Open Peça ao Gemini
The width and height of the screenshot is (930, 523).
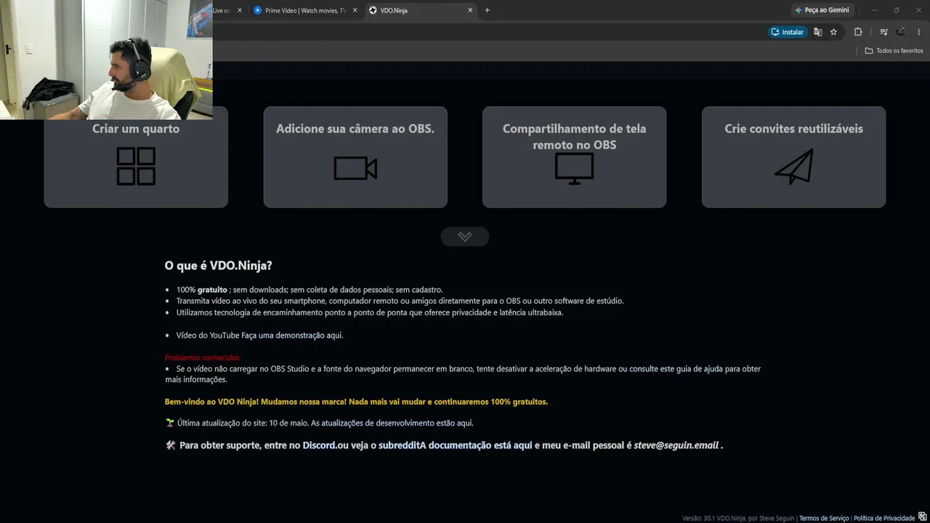coord(822,10)
